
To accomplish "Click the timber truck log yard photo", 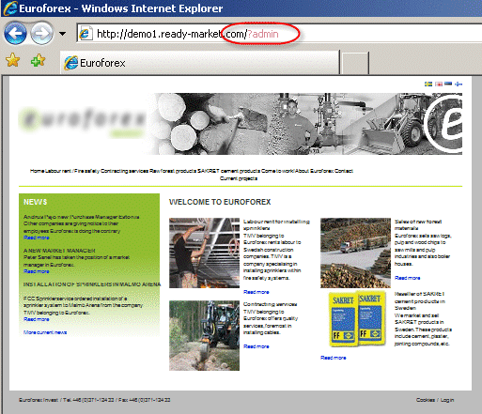I will pyautogui.click(x=355, y=253).
